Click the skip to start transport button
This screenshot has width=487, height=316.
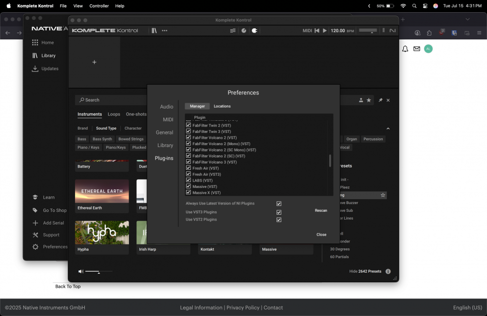click(317, 30)
